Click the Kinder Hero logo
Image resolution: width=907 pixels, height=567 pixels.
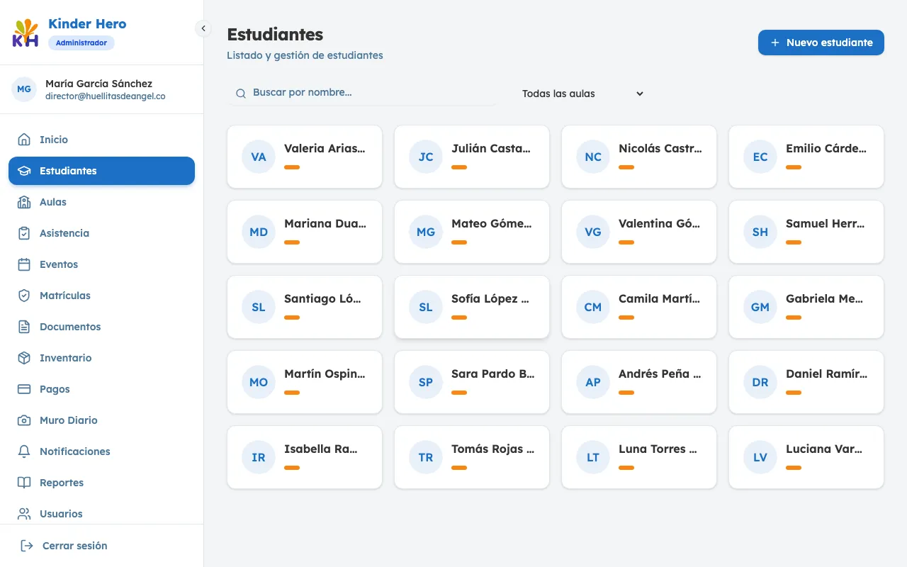click(x=26, y=33)
